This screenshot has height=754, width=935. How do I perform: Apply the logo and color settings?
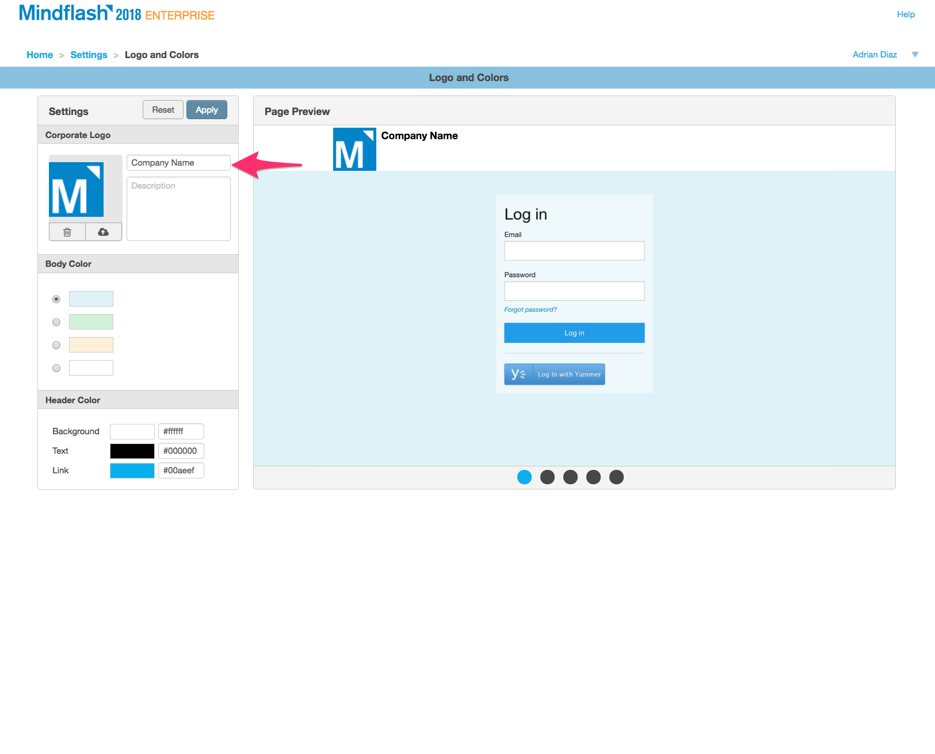207,109
